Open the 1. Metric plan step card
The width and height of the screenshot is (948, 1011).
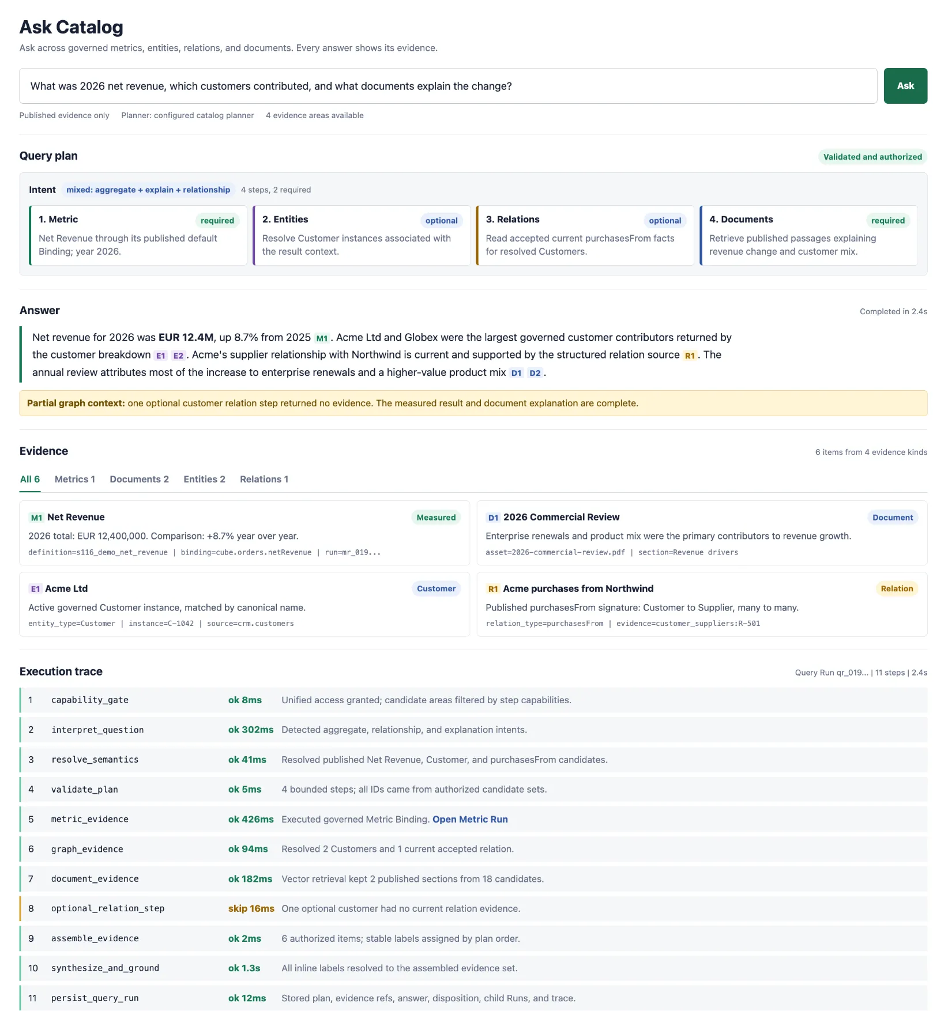[138, 235]
